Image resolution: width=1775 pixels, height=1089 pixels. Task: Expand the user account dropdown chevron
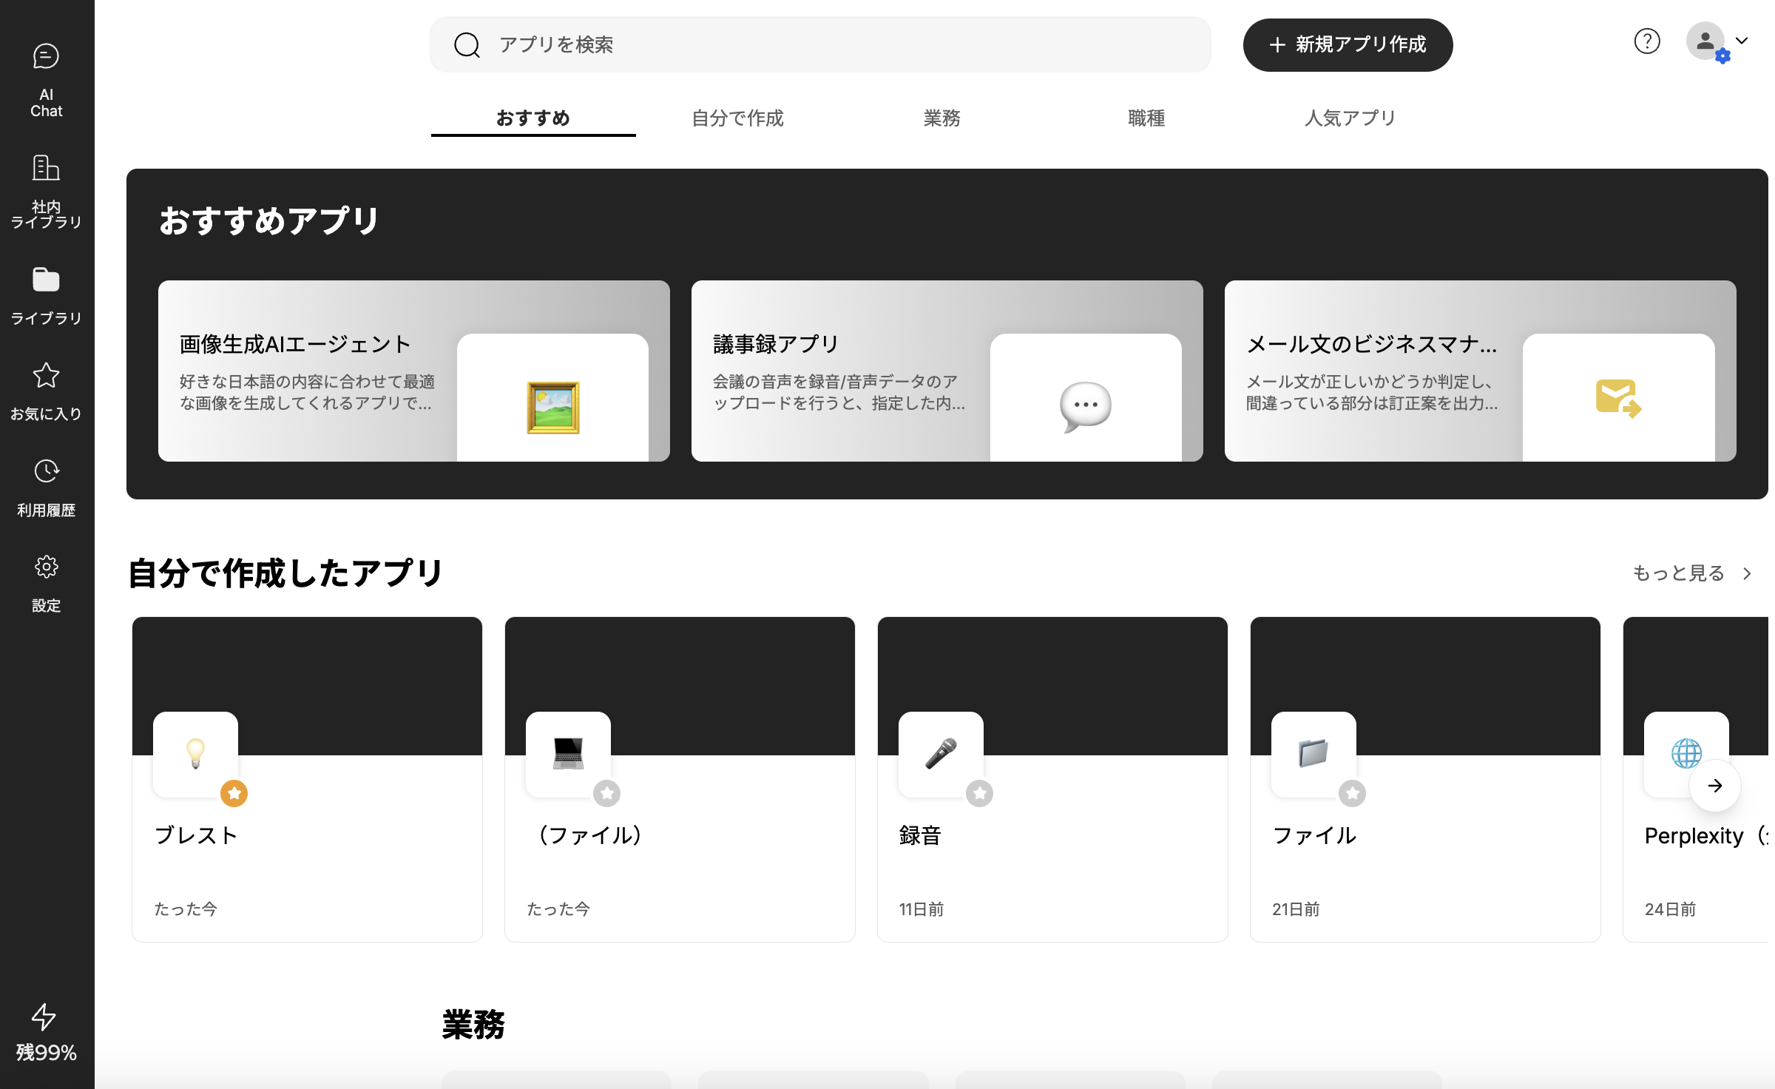(1742, 41)
